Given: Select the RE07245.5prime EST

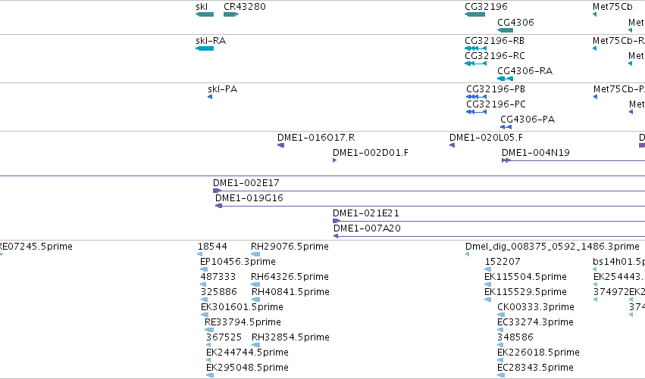Looking at the screenshot, I should (2, 255).
